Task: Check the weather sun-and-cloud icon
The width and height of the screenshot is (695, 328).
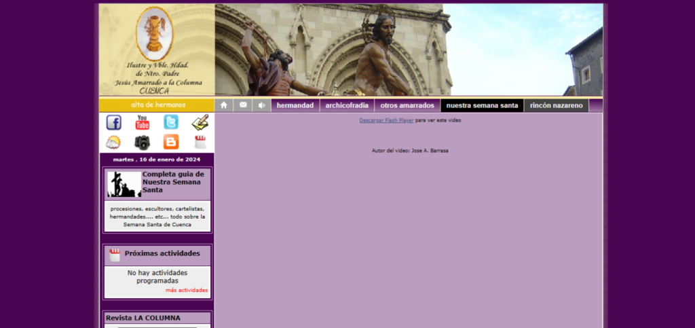Action: point(113,143)
